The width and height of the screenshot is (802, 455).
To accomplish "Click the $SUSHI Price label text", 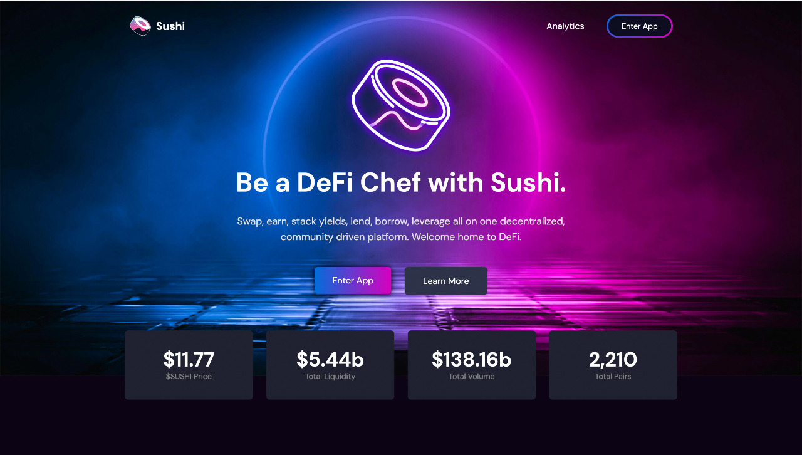I will (189, 377).
